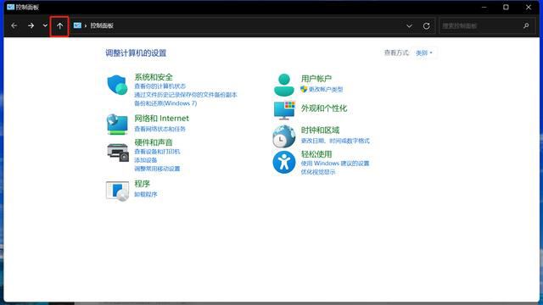
Task: Open the 外观和个性化 category
Action: pyautogui.click(x=324, y=108)
